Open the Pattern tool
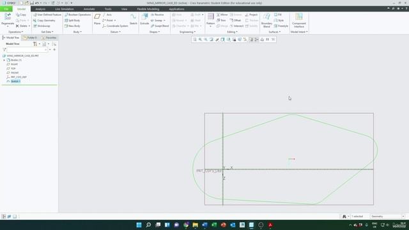This screenshot has width=409, height=230. click(210, 20)
